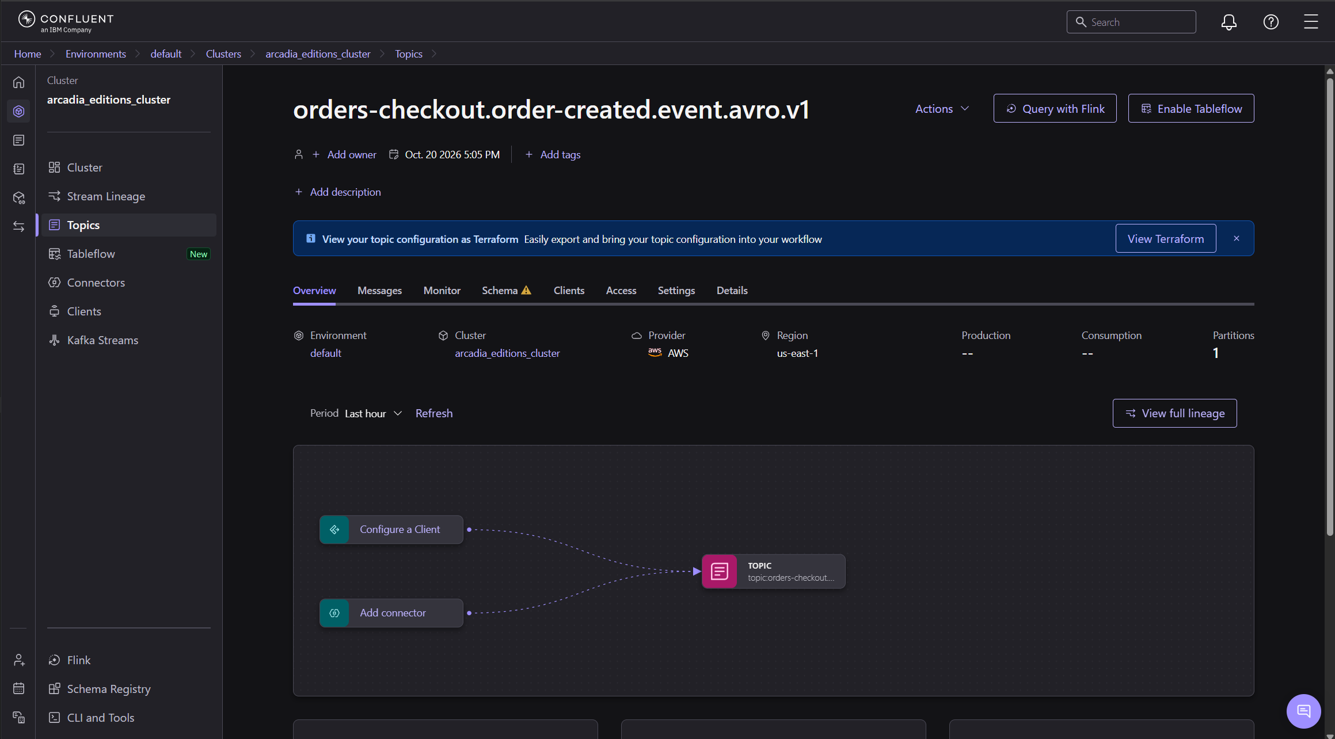Image resolution: width=1335 pixels, height=739 pixels.
Task: Open the support chat bubble
Action: [x=1303, y=711]
